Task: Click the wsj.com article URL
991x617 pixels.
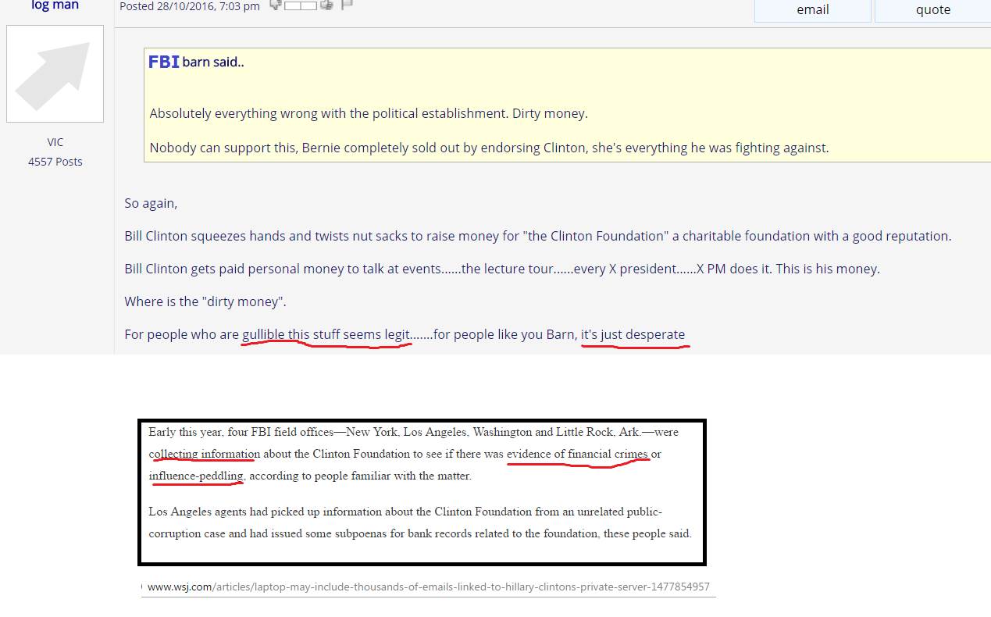Action: click(x=428, y=587)
